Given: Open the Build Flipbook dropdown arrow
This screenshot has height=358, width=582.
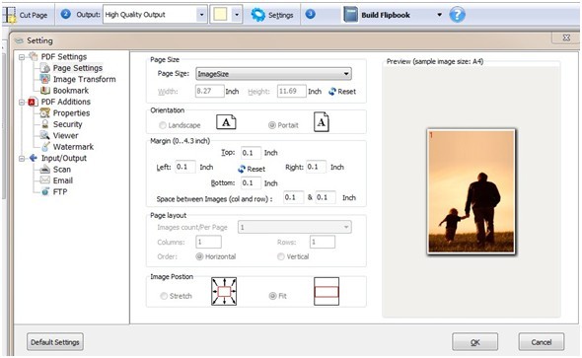Looking at the screenshot, I should click(x=440, y=15).
